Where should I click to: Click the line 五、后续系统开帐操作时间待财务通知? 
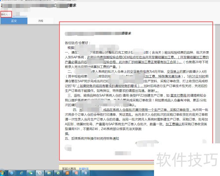[92, 139]
